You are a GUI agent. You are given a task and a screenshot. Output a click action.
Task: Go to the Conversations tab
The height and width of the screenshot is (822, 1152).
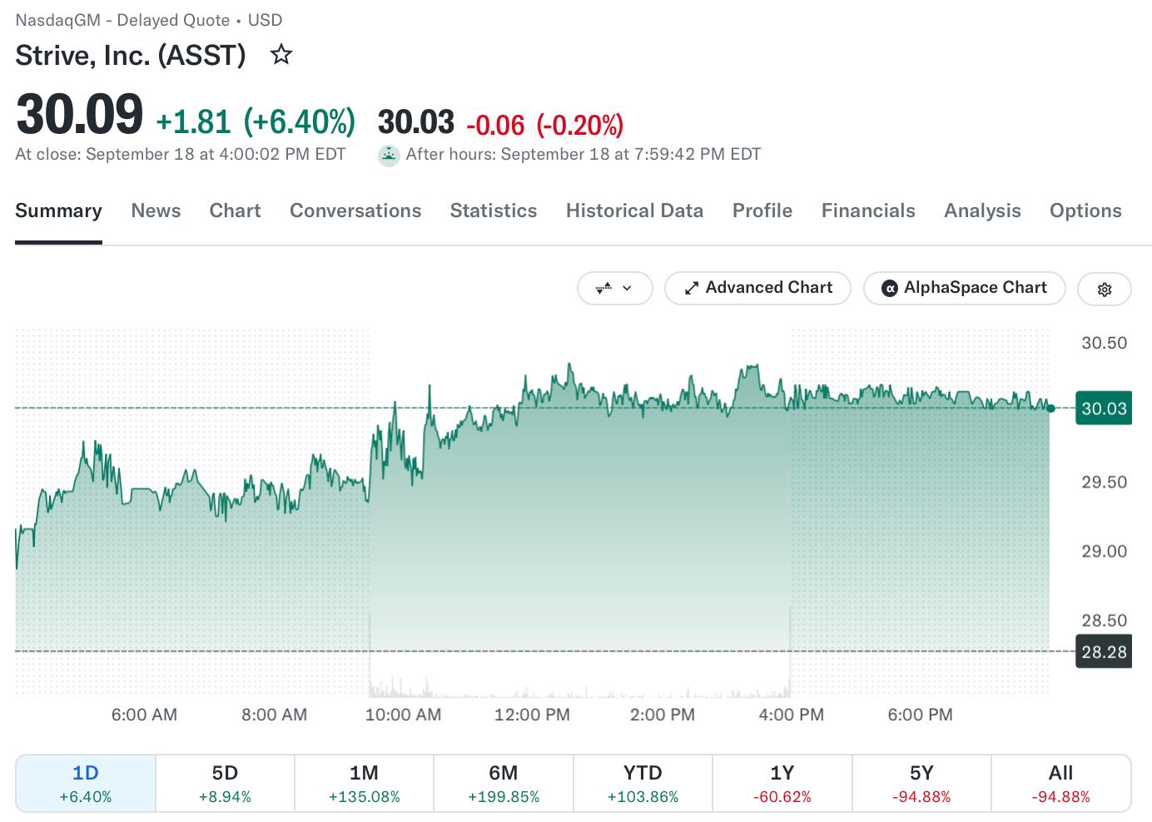[x=355, y=211]
